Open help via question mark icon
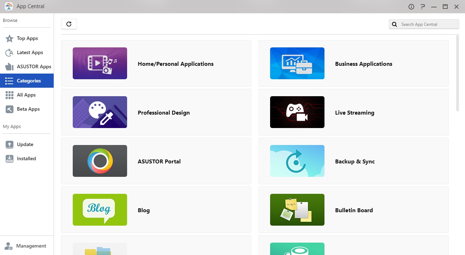Viewport: 465px width, 255px height. [x=423, y=7]
